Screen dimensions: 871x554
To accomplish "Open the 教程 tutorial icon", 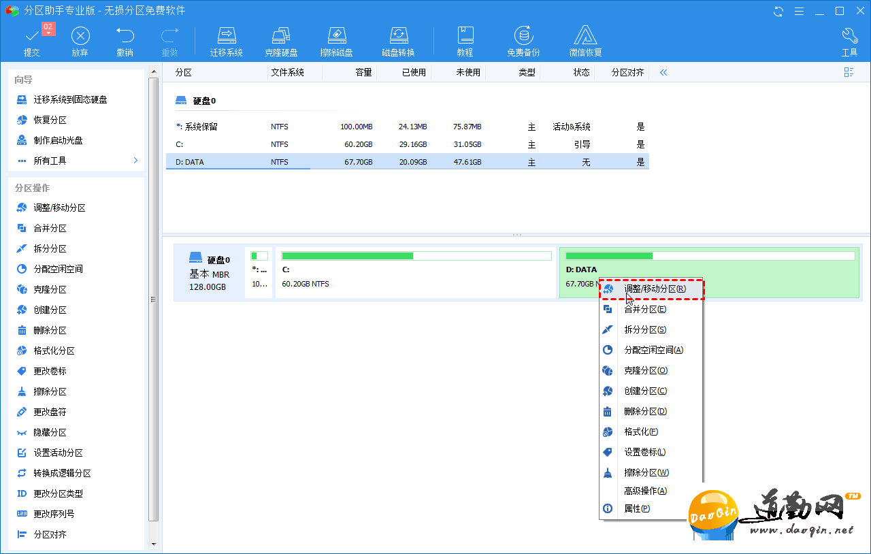I will click(465, 42).
